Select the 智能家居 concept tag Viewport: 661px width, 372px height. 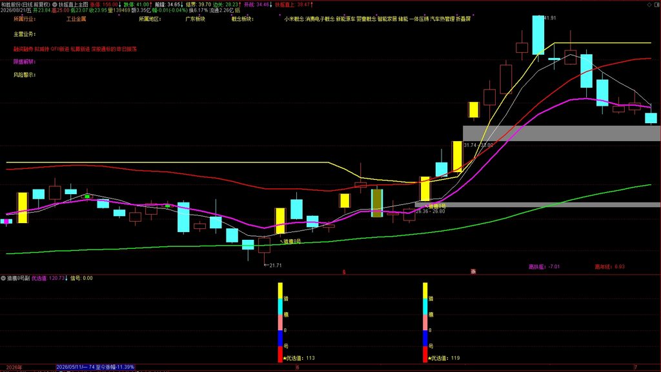coord(387,19)
